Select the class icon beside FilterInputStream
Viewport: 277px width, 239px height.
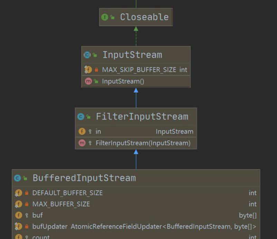coord(81,117)
